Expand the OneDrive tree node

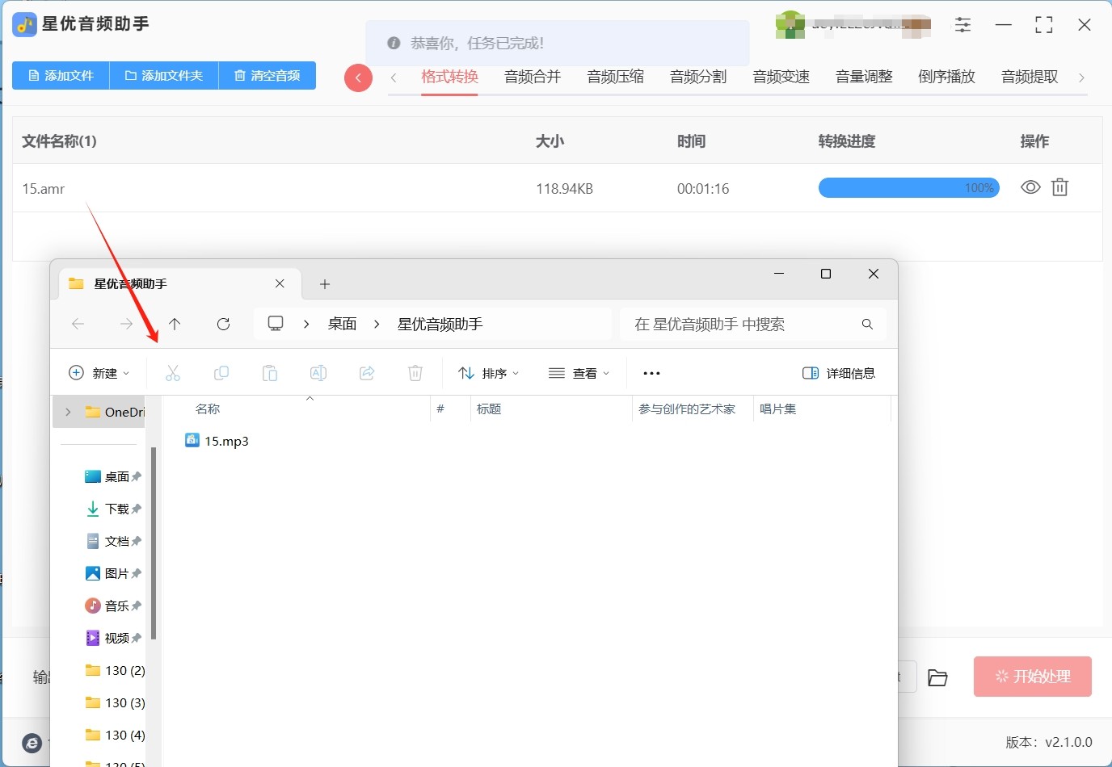click(x=68, y=412)
